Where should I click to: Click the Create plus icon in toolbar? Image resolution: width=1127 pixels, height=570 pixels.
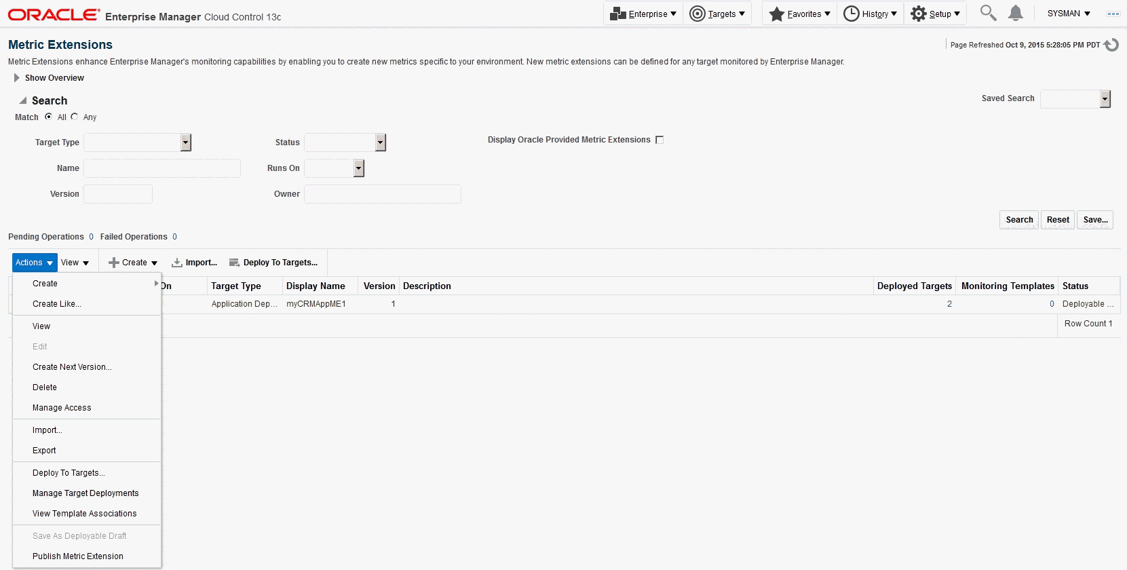coord(114,263)
